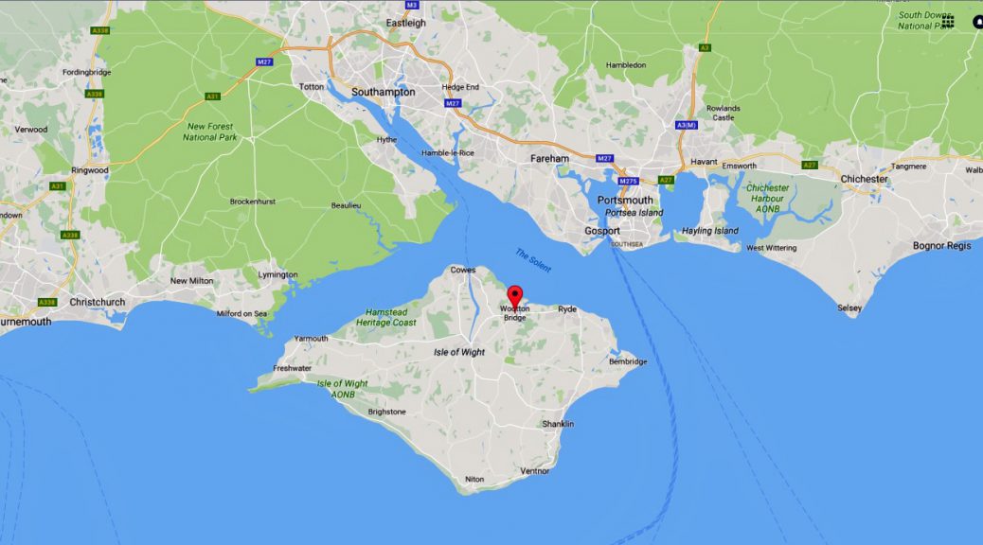983x545 pixels.
Task: Click M27 shield near Totton
Action: 264,62
